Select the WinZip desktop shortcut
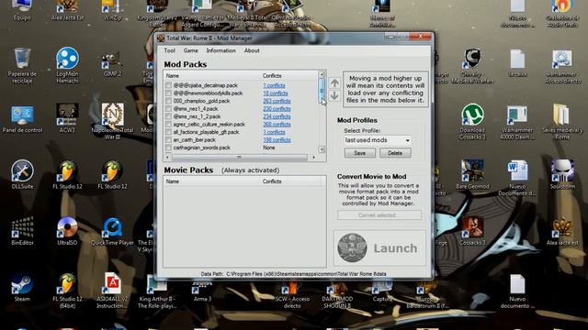The height and width of the screenshot is (330, 588). pos(112,10)
